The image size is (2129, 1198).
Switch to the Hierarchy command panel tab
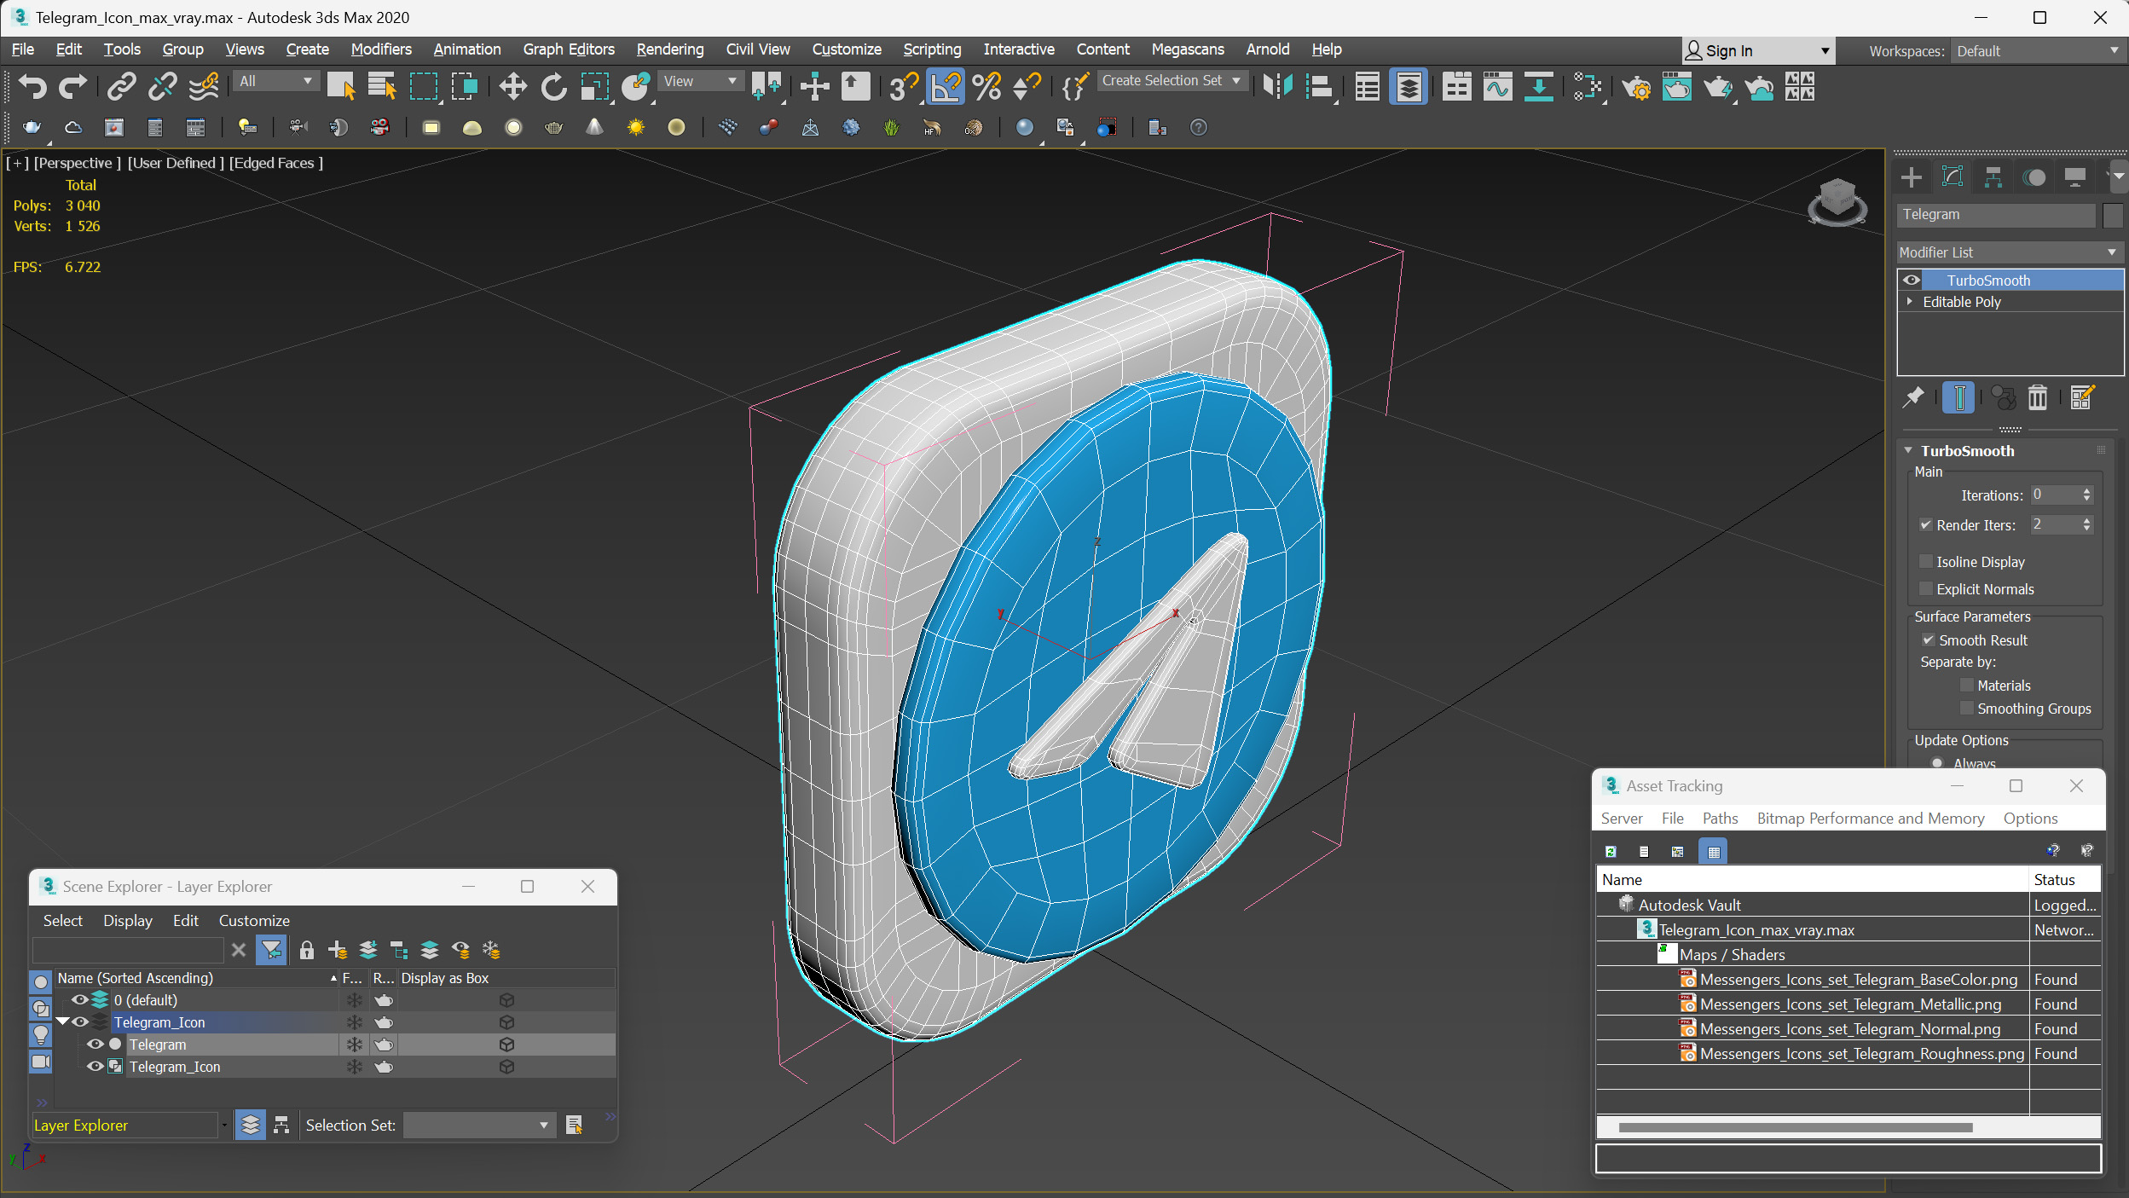click(x=1993, y=177)
